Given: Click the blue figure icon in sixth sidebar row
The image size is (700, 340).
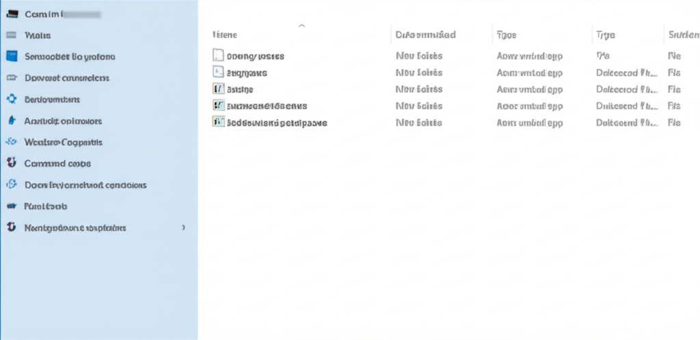Looking at the screenshot, I should [x=12, y=121].
